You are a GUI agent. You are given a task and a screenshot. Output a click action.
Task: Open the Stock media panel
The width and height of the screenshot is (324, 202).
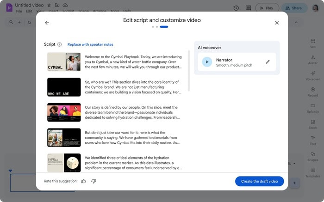point(312,124)
